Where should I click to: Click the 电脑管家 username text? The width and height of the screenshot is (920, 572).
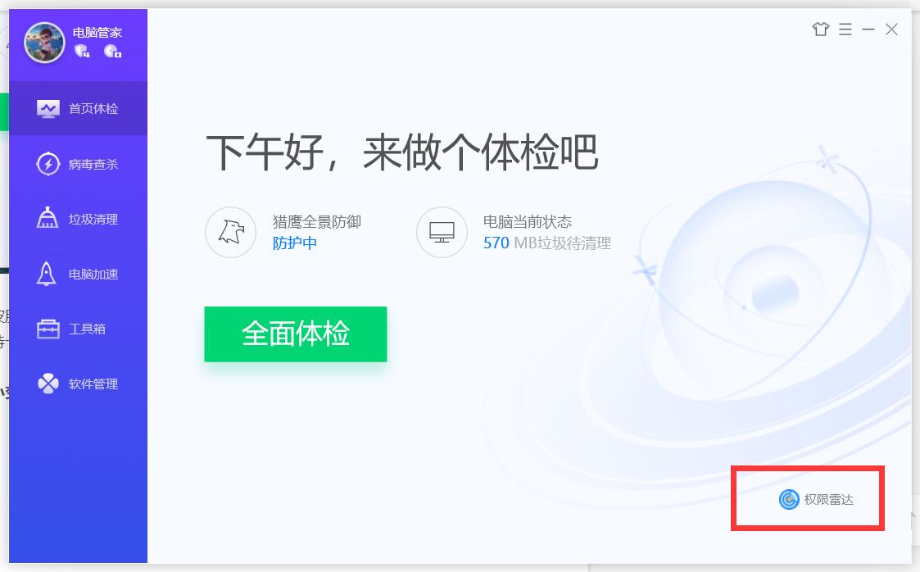pos(97,33)
